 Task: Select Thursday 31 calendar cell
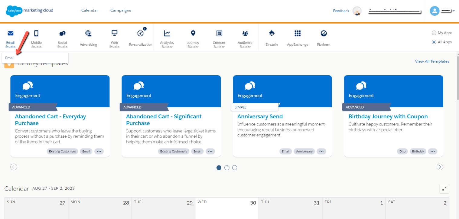[290, 208]
